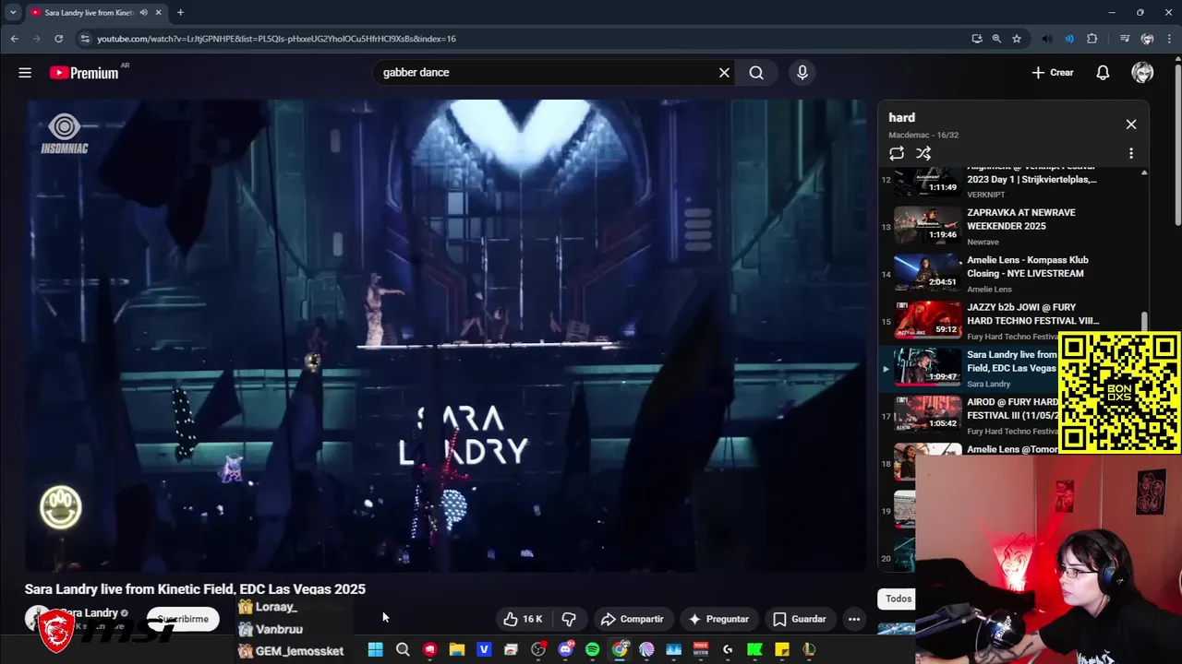
Task: Reload the page in Chrome
Action: [58, 39]
